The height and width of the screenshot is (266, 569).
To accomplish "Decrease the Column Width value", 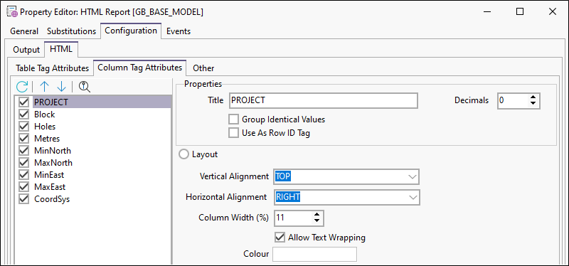I will pyautogui.click(x=317, y=221).
